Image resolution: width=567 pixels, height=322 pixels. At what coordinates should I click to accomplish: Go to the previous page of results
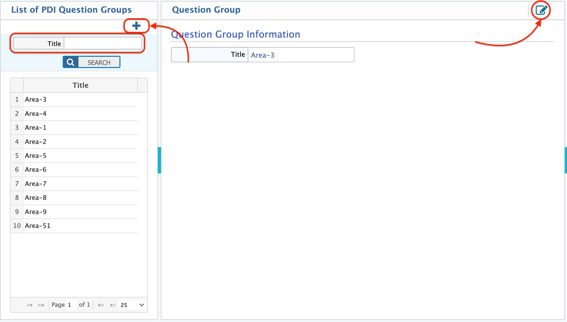tap(41, 305)
